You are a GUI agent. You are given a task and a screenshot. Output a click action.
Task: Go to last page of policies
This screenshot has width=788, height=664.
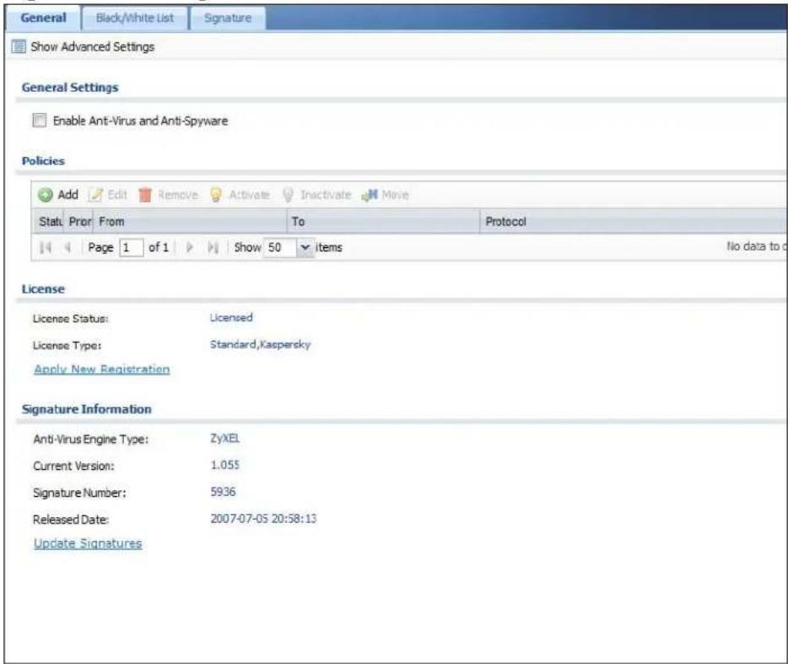pyautogui.click(x=213, y=247)
